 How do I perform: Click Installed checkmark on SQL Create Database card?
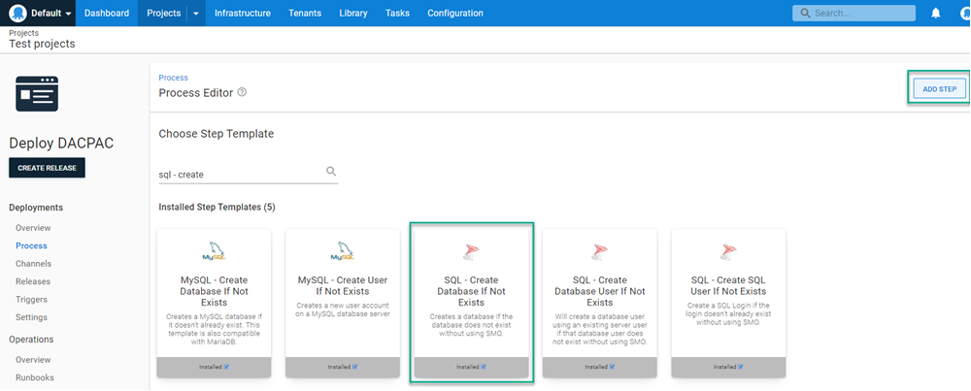click(484, 367)
